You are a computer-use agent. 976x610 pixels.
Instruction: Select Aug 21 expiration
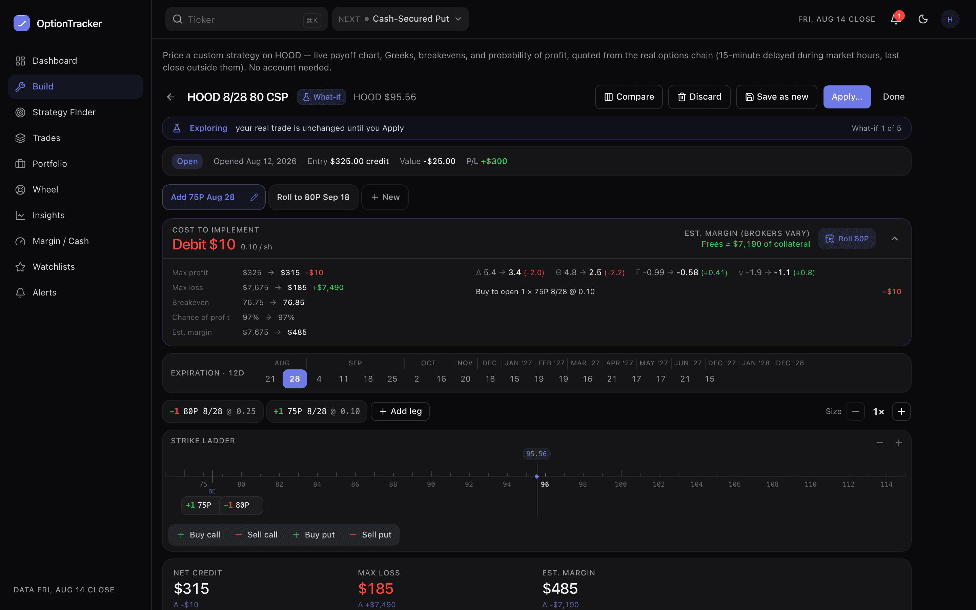coord(270,379)
